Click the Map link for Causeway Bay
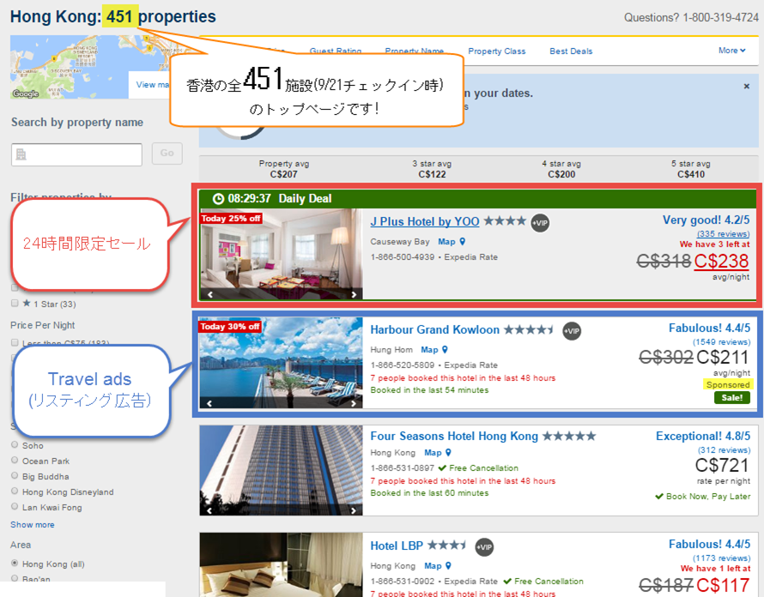 click(x=446, y=242)
